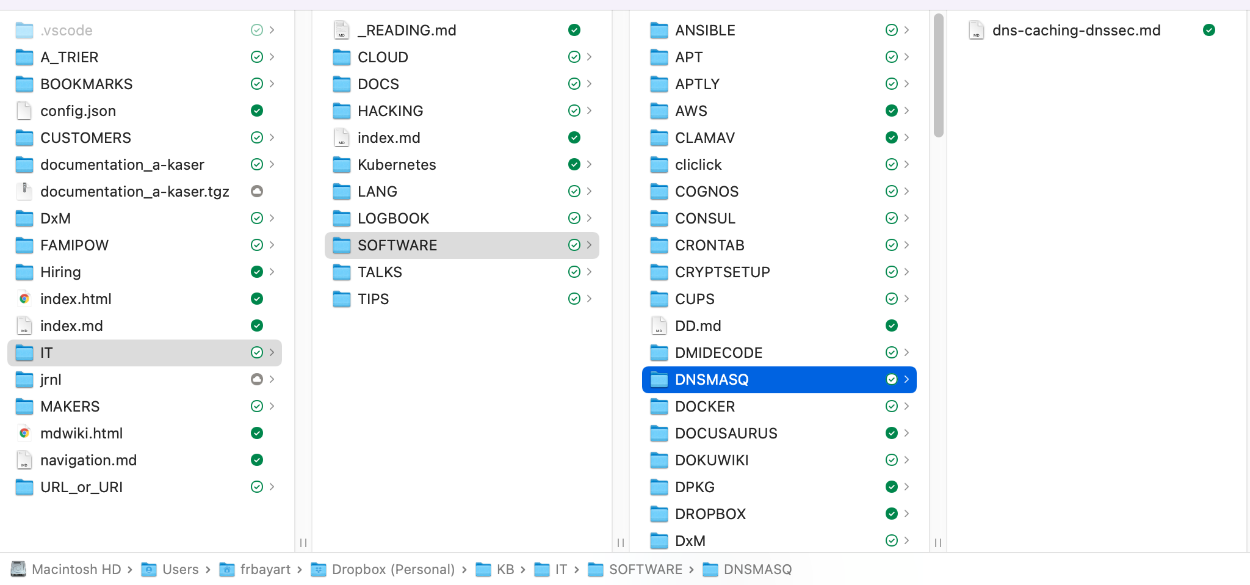Click the Chrome icon beside mdwiki.html
The width and height of the screenshot is (1250, 585).
[24, 433]
